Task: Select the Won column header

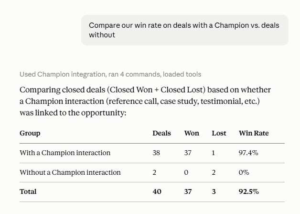Action: pyautogui.click(x=192, y=133)
